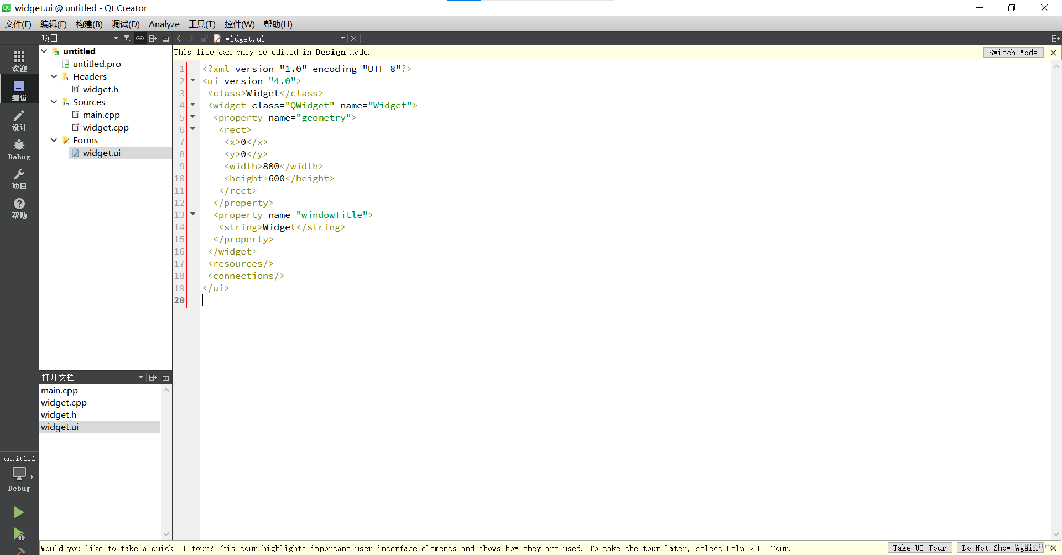The image size is (1062, 555).
Task: Start debugging with the run-debug button
Action: coord(19,534)
